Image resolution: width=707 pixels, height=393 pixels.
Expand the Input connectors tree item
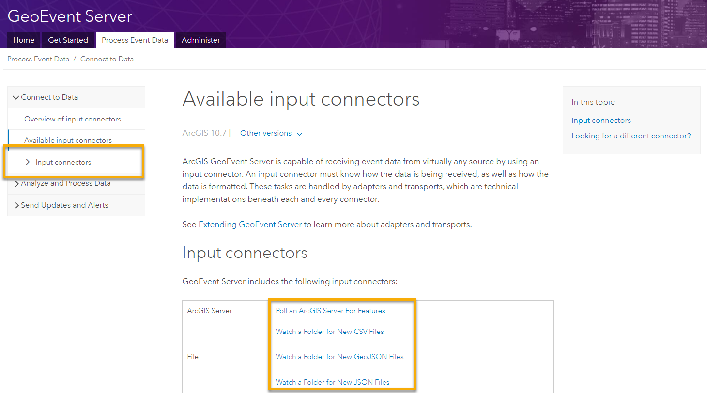click(28, 162)
